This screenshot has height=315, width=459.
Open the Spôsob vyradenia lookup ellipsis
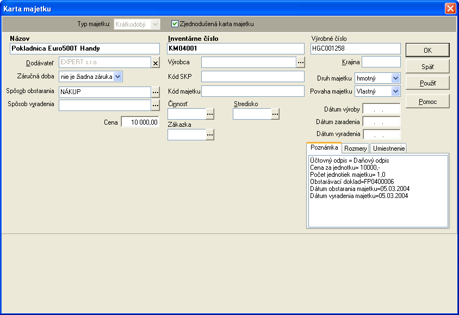(x=156, y=106)
